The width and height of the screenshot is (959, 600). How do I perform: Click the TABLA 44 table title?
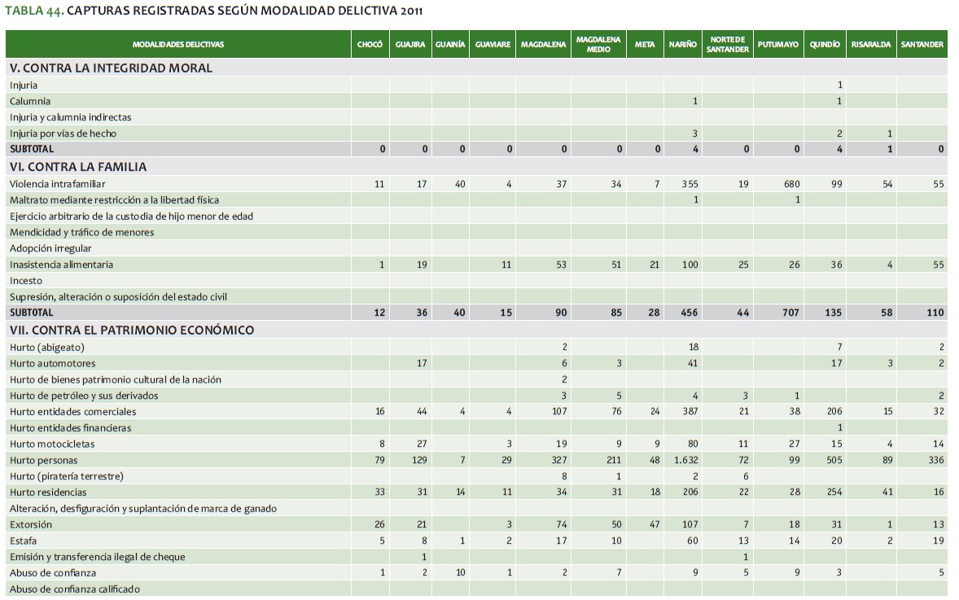pos(214,11)
